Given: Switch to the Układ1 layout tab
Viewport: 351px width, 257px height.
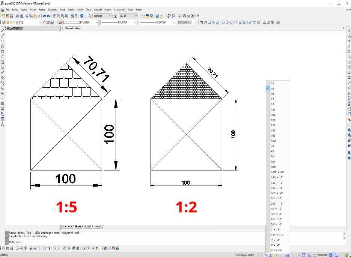Looking at the screenshot, I should coord(87,227).
